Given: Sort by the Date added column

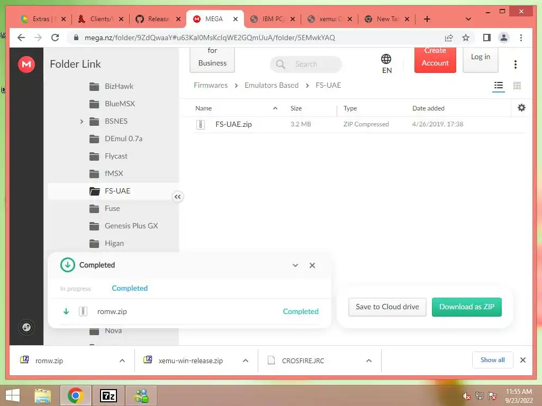Looking at the screenshot, I should click(x=428, y=108).
